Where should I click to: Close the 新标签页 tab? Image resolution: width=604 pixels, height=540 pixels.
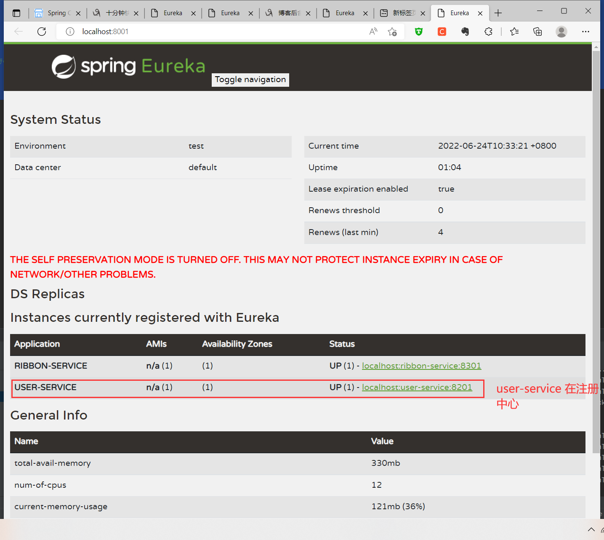[x=423, y=13]
